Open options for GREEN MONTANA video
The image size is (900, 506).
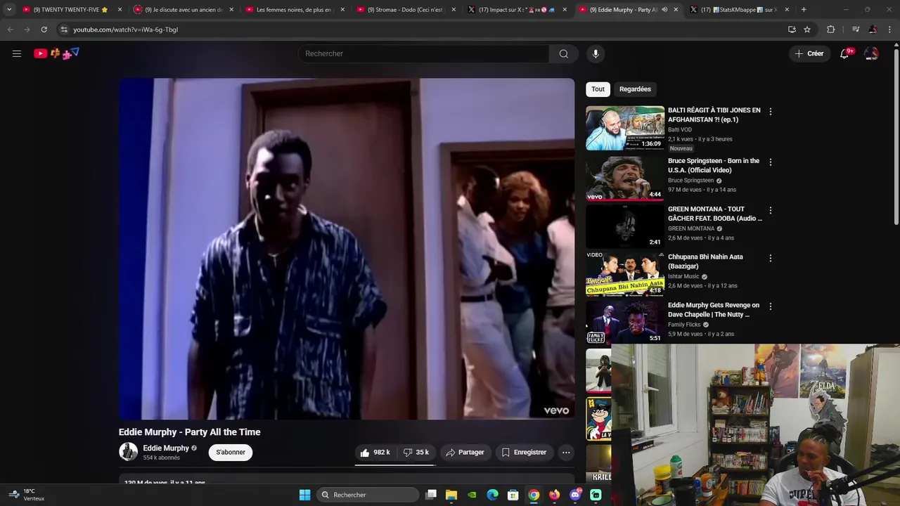tap(771, 210)
